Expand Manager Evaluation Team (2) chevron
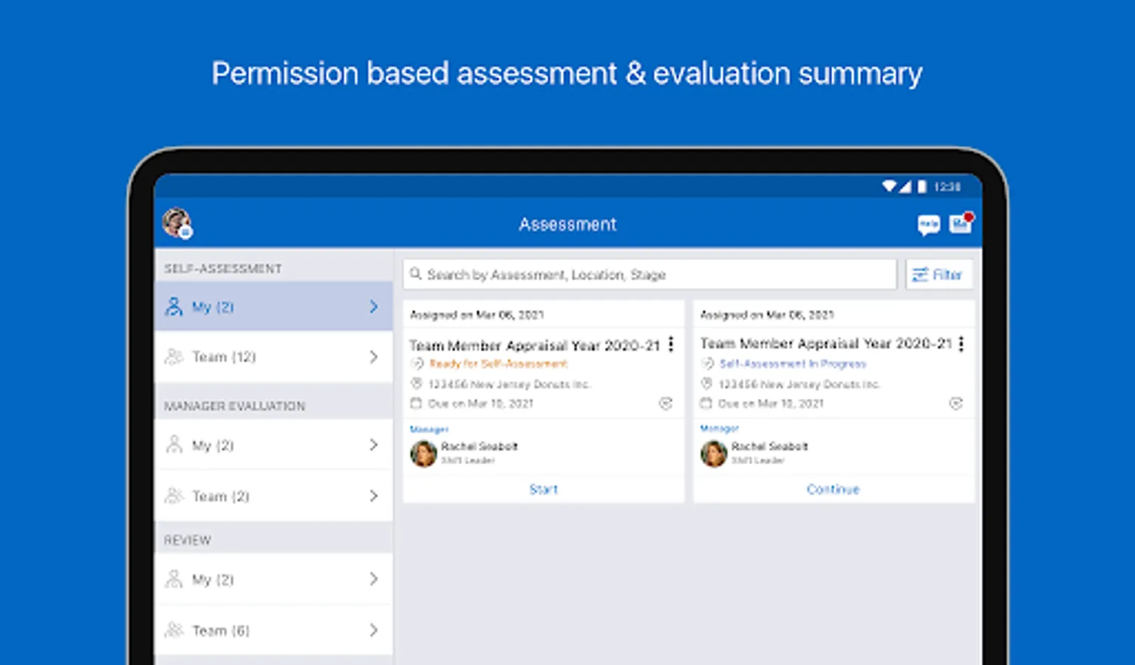The image size is (1135, 665). 374,496
